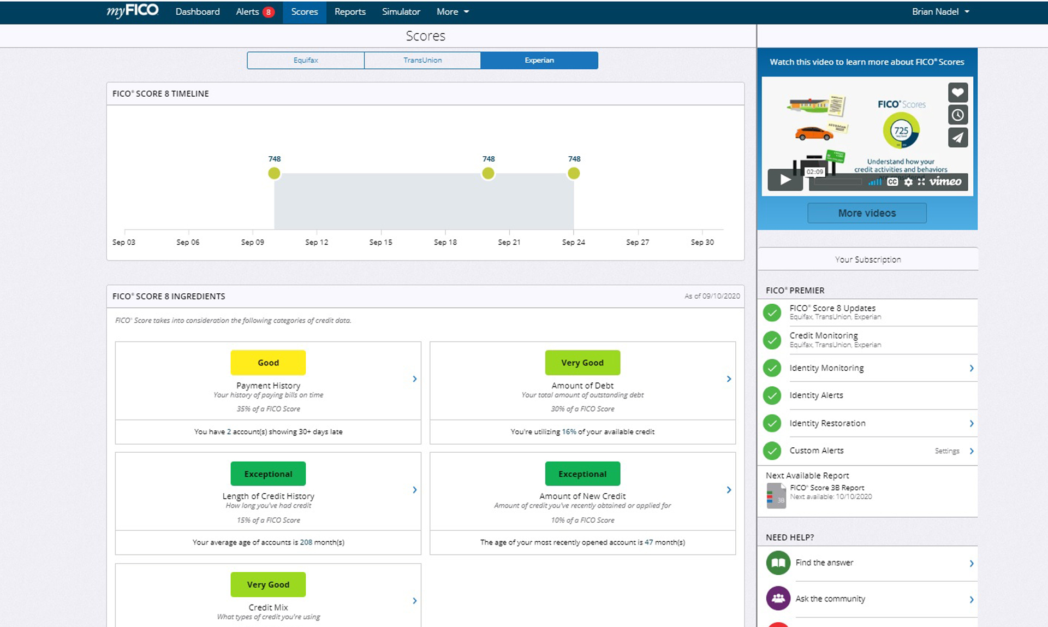The image size is (1048, 627).
Task: Click Amount of New Credit Exceptional badge
Action: point(582,474)
